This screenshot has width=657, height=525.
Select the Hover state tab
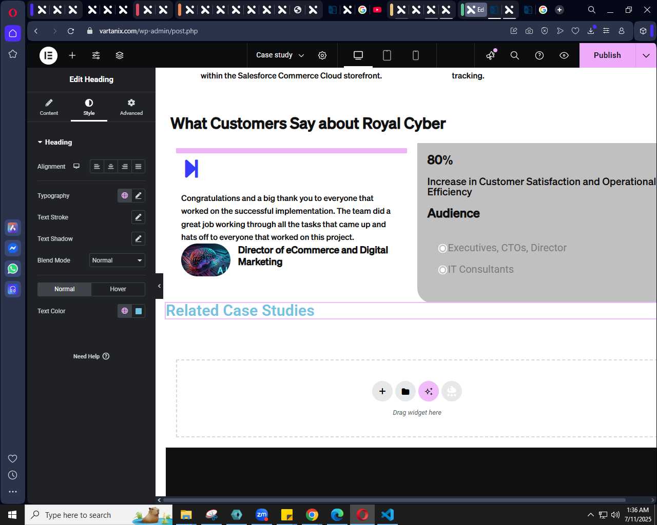point(118,289)
